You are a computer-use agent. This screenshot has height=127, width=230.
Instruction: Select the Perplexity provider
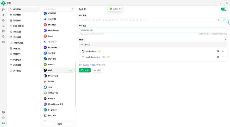point(58,110)
